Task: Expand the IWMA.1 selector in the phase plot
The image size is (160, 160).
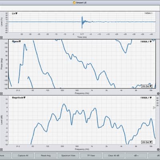Action: (x=146, y=42)
